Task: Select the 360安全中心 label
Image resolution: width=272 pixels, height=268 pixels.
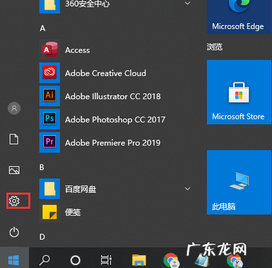Action: (x=88, y=4)
